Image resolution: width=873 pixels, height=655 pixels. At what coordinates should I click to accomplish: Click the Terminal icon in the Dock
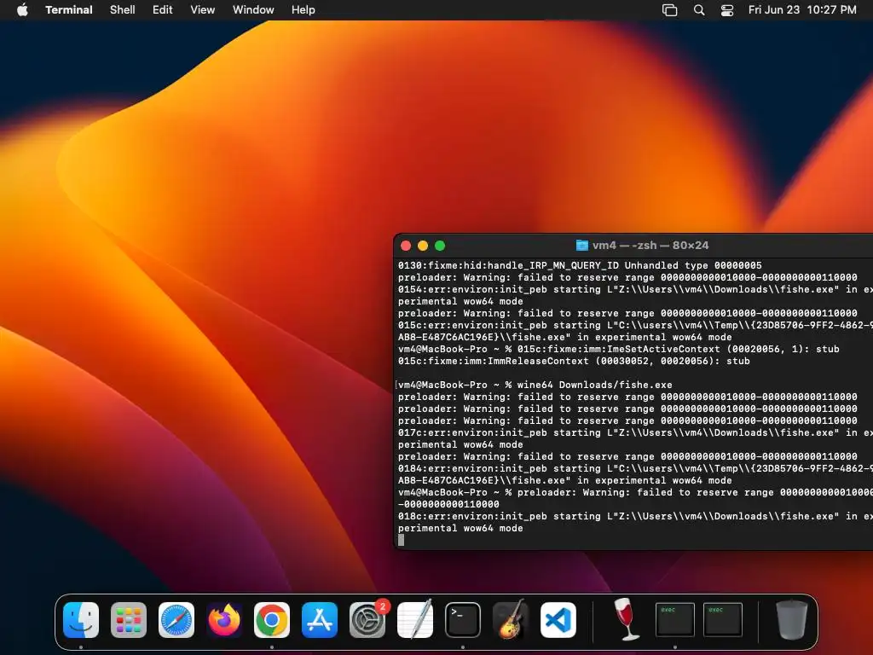click(463, 620)
